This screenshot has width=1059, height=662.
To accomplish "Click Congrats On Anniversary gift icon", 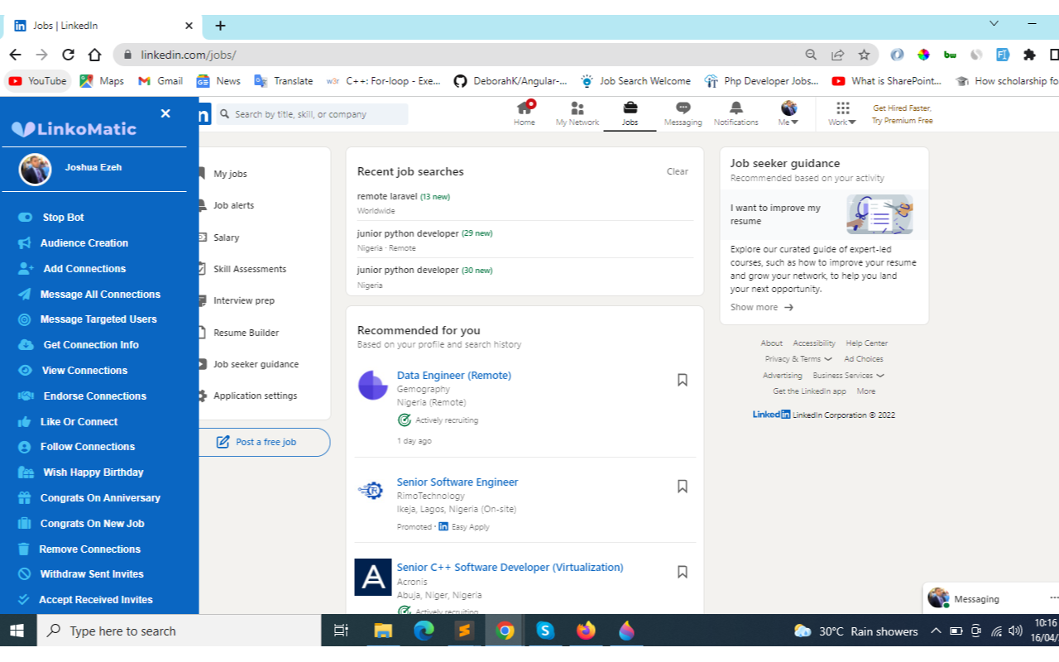I will (x=25, y=498).
